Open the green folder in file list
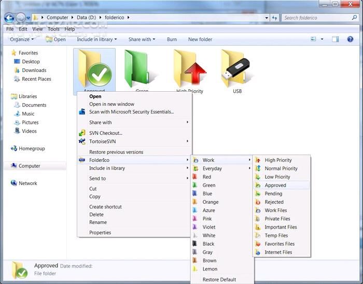 pos(139,70)
